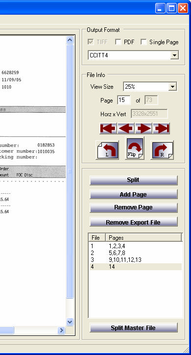This screenshot has height=355, width=191.
Task: Rotate page left with L icon
Action: pos(108,150)
